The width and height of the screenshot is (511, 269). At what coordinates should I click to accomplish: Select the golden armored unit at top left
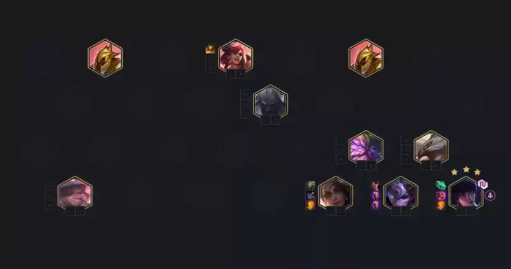coord(105,58)
